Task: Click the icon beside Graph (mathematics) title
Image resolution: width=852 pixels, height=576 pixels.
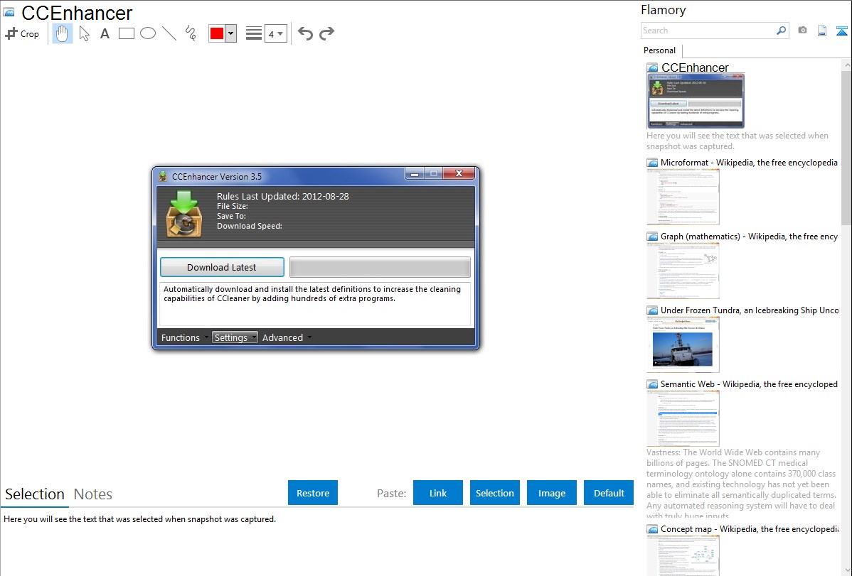Action: point(652,237)
